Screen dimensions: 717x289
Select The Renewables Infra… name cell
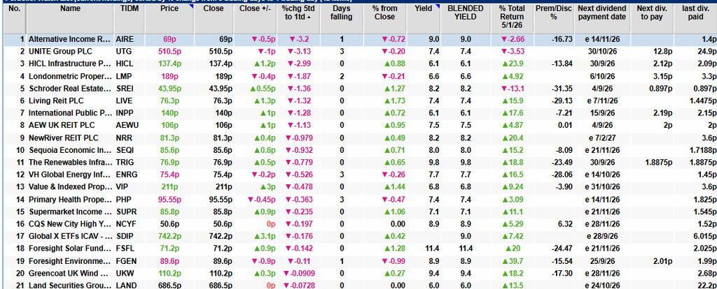(69, 162)
